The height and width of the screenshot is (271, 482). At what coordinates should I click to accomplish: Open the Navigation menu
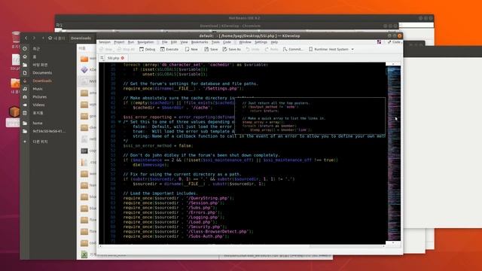pyautogui.click(x=145, y=42)
